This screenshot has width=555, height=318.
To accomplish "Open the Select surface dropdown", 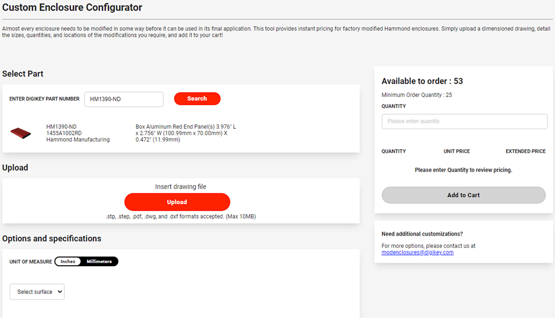I will tap(37, 292).
